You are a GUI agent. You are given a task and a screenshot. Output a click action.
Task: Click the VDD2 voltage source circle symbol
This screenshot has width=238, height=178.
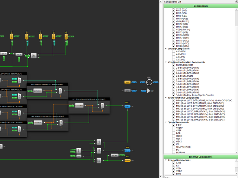click(149, 82)
